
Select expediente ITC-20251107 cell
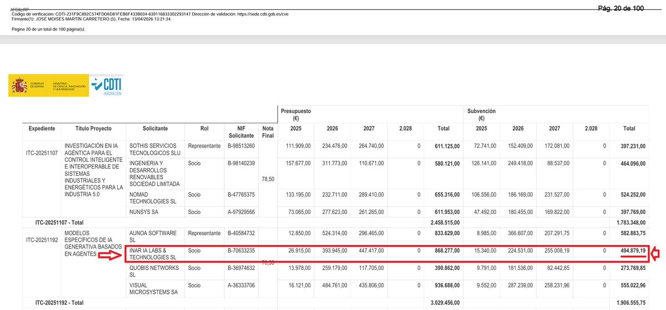42,154
